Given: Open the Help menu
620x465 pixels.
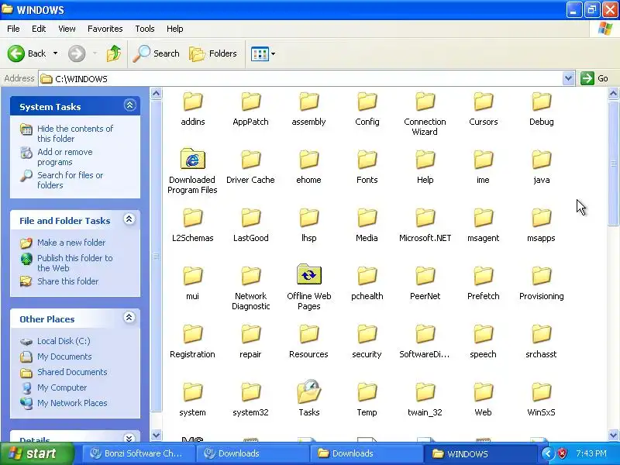Looking at the screenshot, I should point(175,29).
